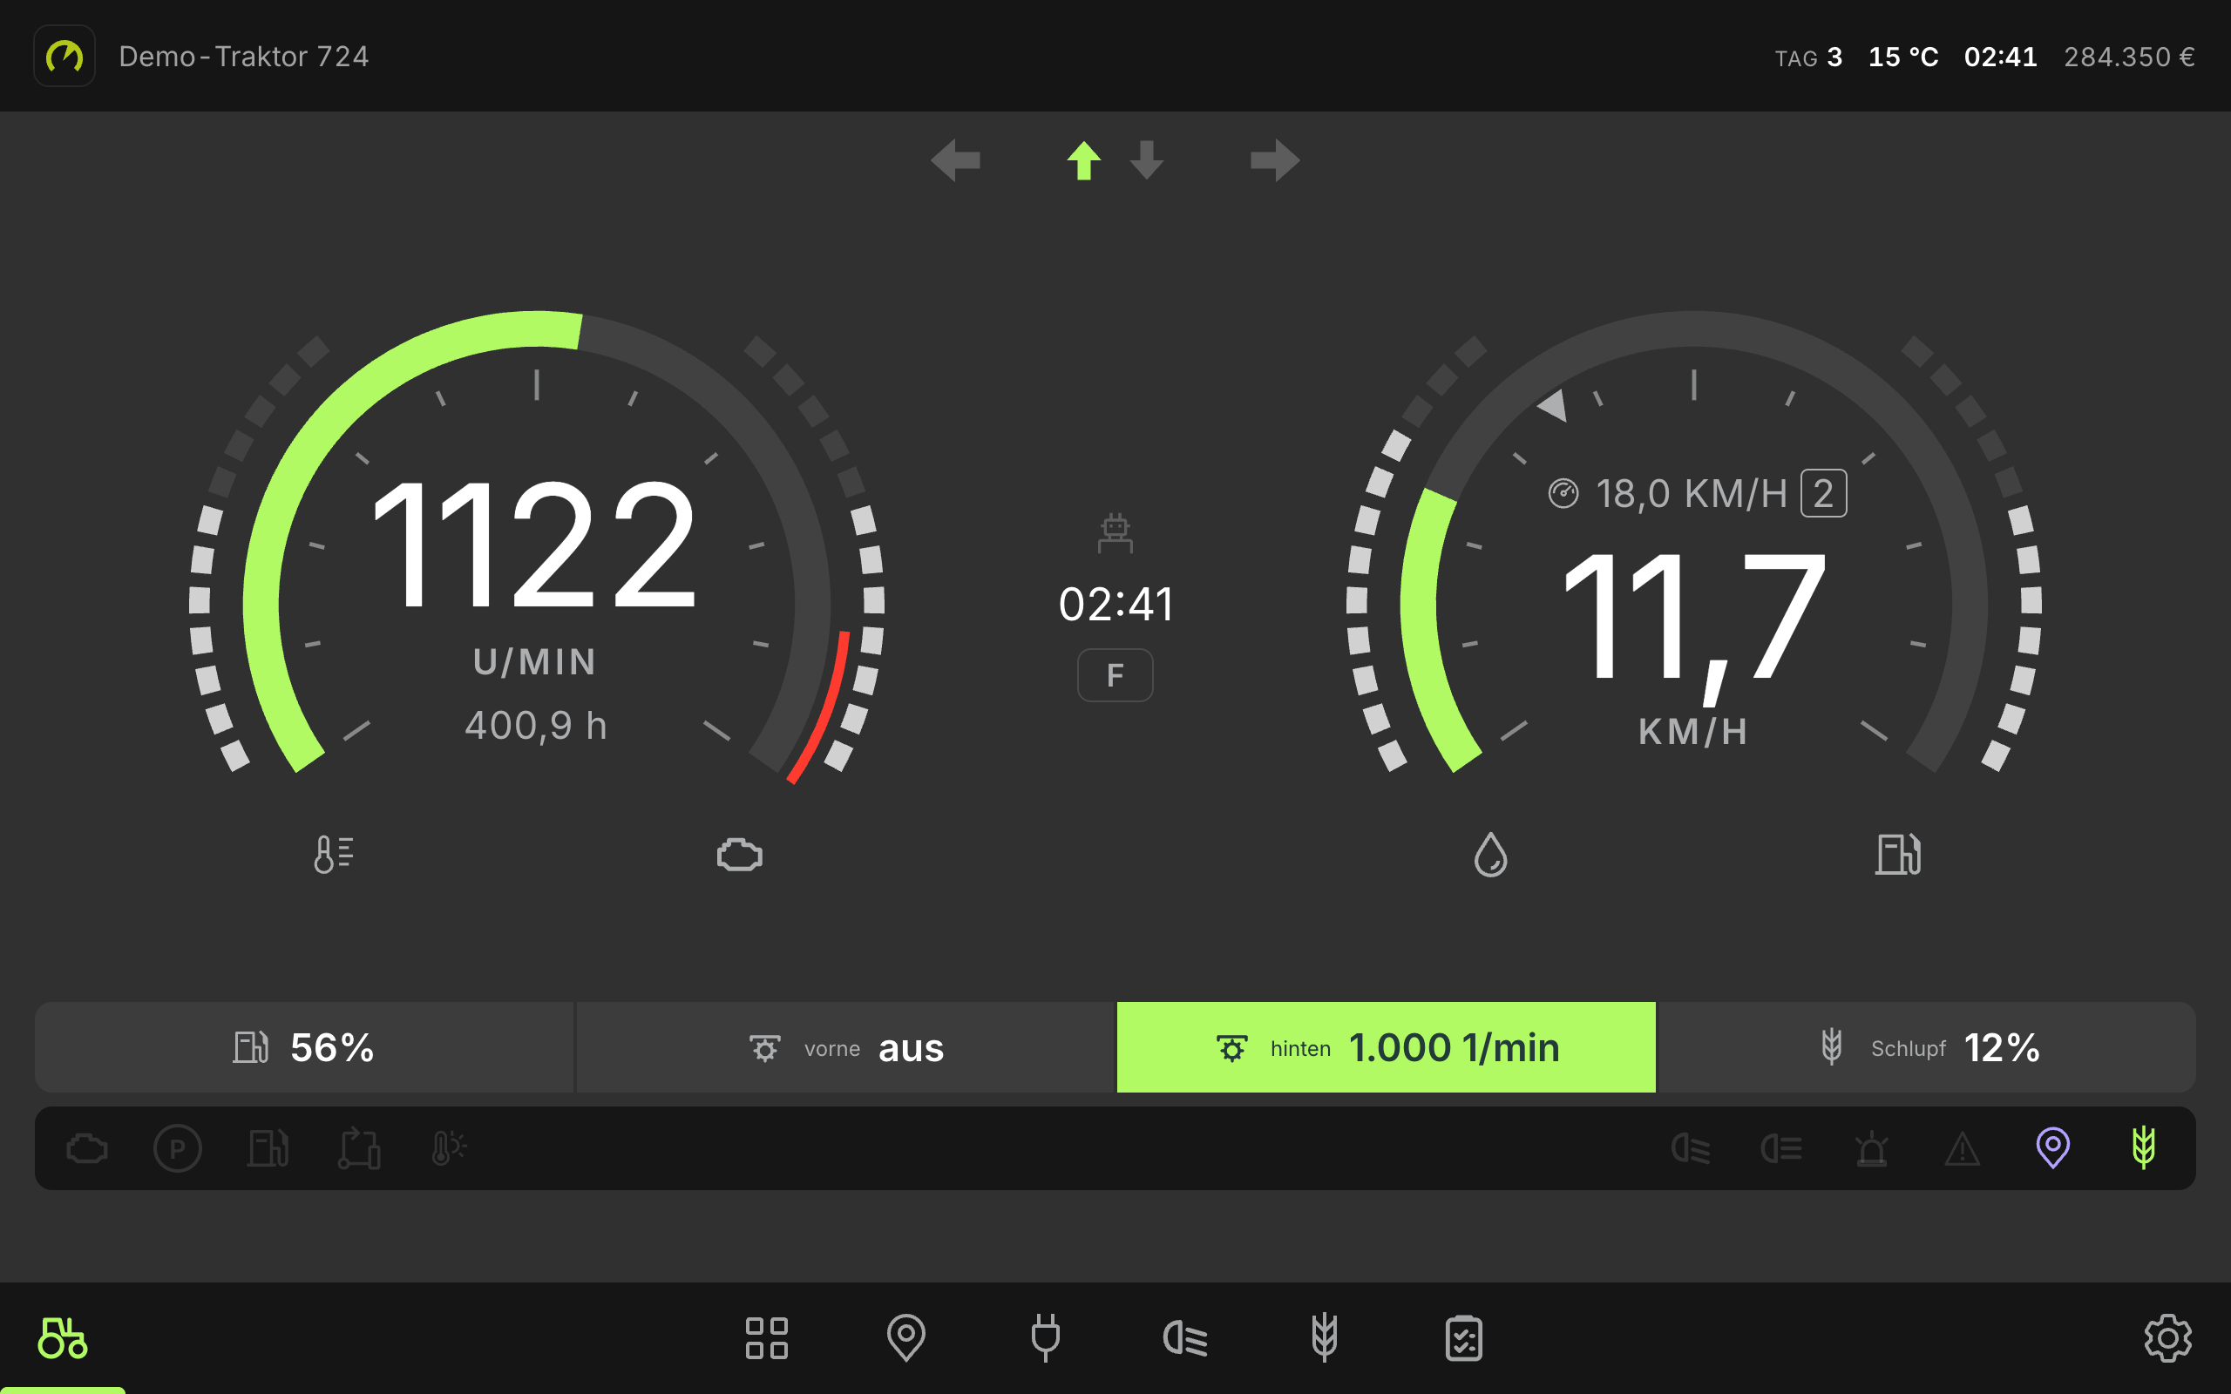Click the beacon light indicator
2231x1394 pixels.
tap(1871, 1149)
